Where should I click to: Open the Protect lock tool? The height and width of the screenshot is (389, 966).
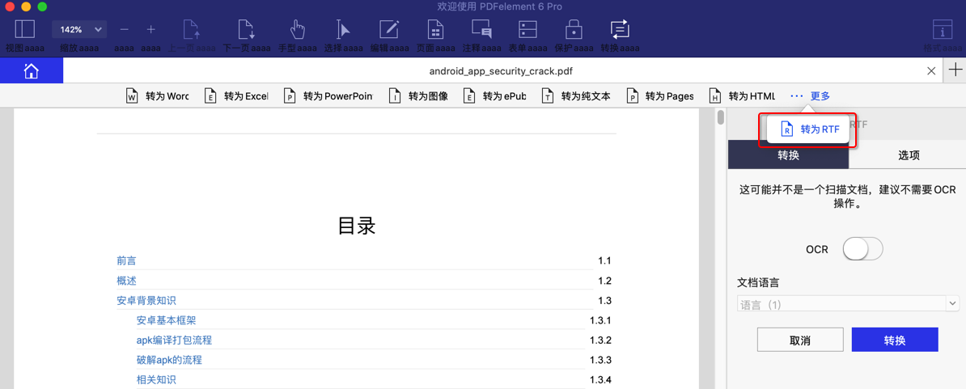pyautogui.click(x=574, y=30)
